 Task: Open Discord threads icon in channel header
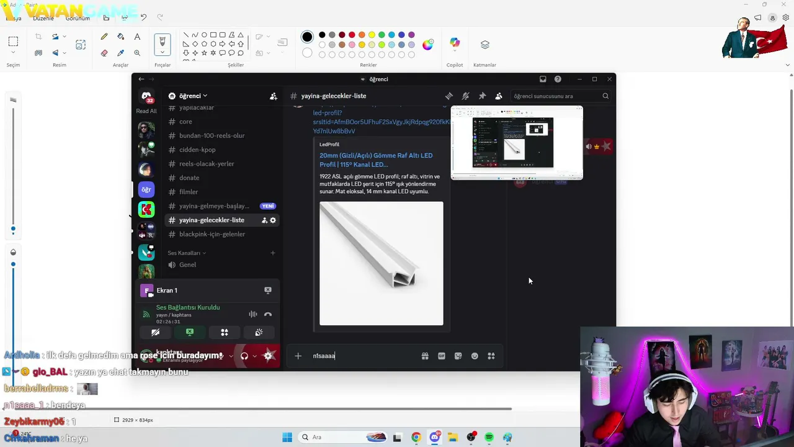click(x=449, y=96)
